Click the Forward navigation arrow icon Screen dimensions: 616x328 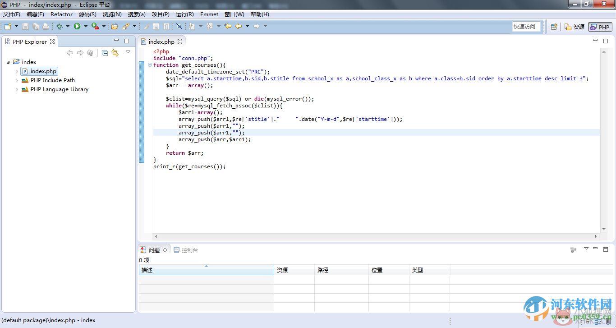257,26
